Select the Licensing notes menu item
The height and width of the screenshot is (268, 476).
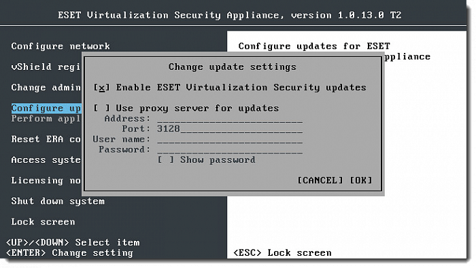[x=46, y=180]
